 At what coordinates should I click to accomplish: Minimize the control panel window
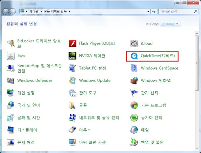(x=178, y=3)
